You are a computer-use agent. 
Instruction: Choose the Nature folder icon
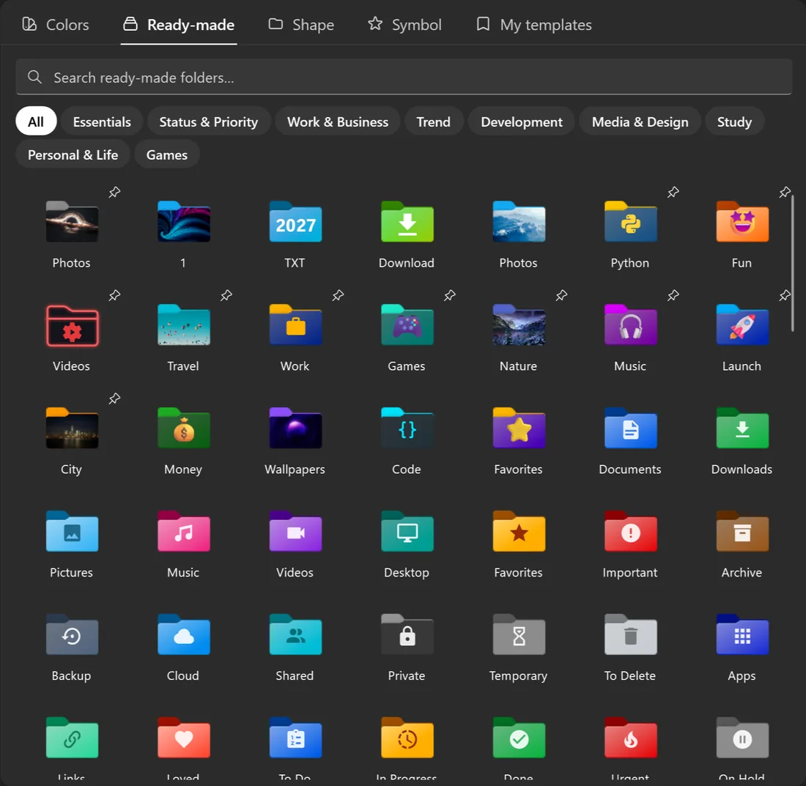tap(519, 326)
